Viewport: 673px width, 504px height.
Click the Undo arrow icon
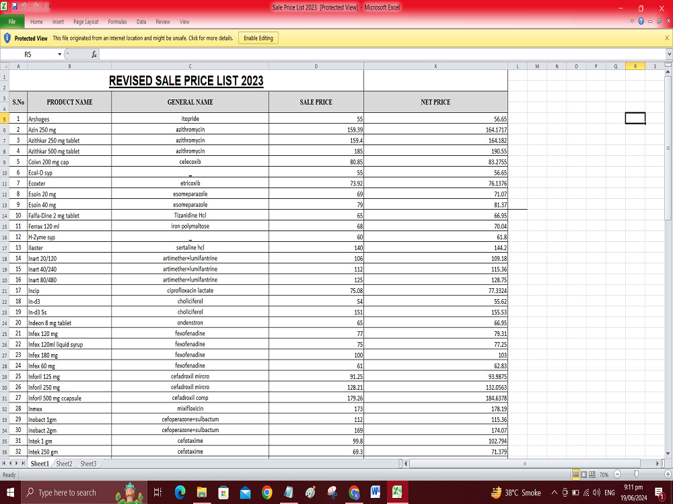point(24,7)
